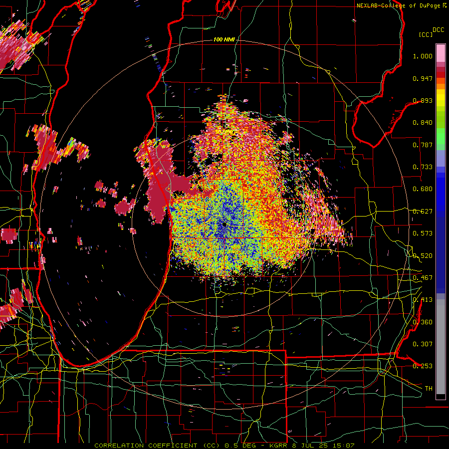This screenshot has width=449, height=449.
Task: Click the 0.467 scale value
Action: [423, 278]
